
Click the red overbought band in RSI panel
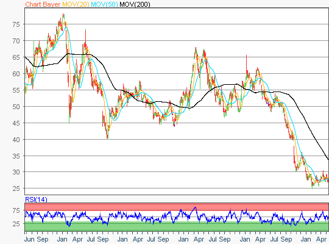point(177,207)
